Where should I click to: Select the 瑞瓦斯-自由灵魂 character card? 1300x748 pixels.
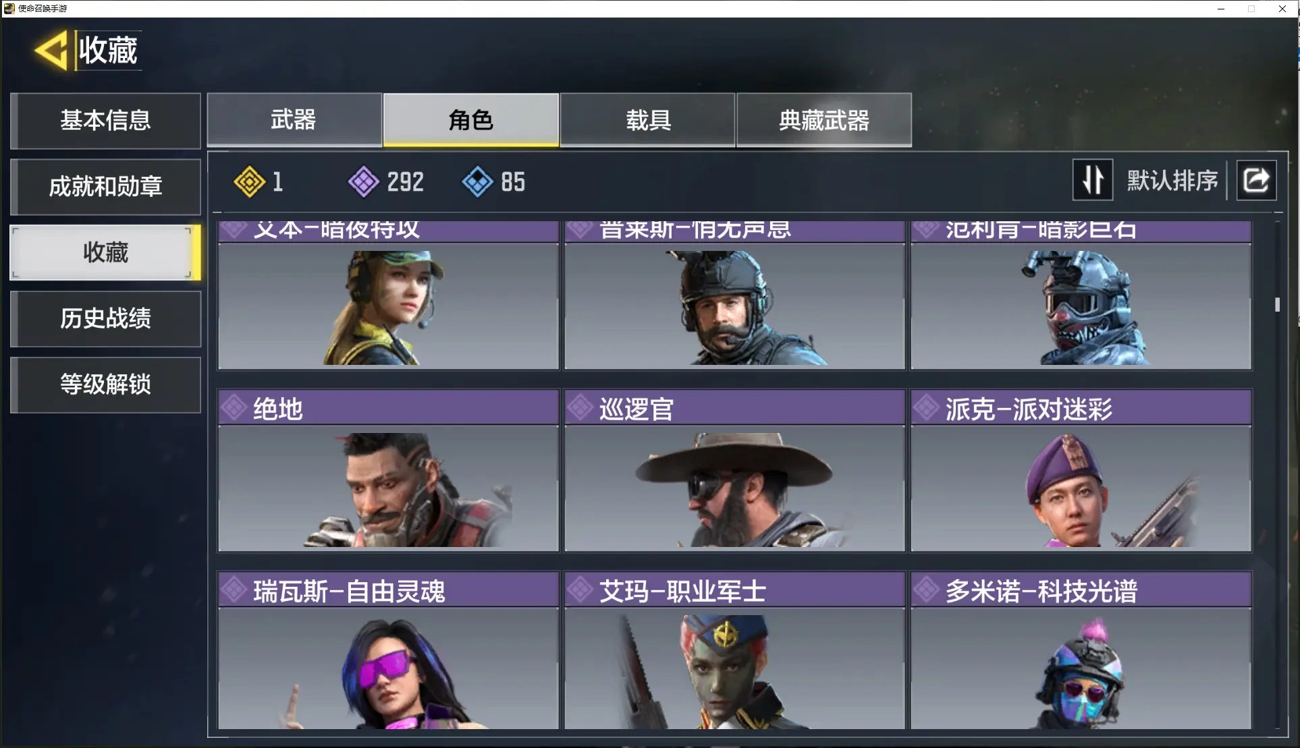point(388,650)
